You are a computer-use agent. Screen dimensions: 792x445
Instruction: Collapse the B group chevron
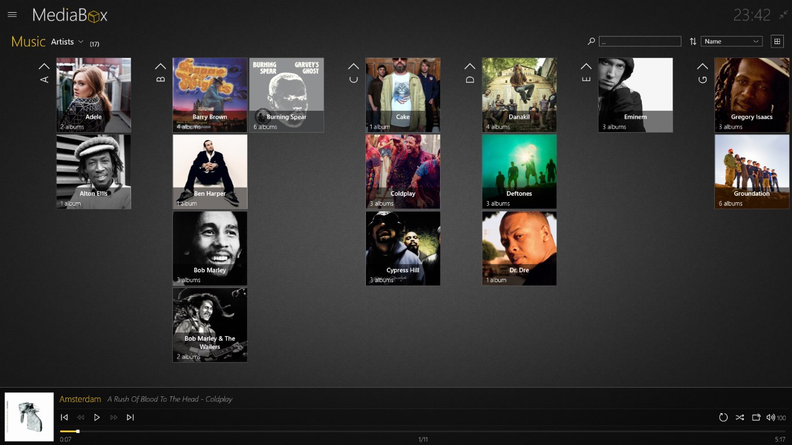(x=161, y=66)
